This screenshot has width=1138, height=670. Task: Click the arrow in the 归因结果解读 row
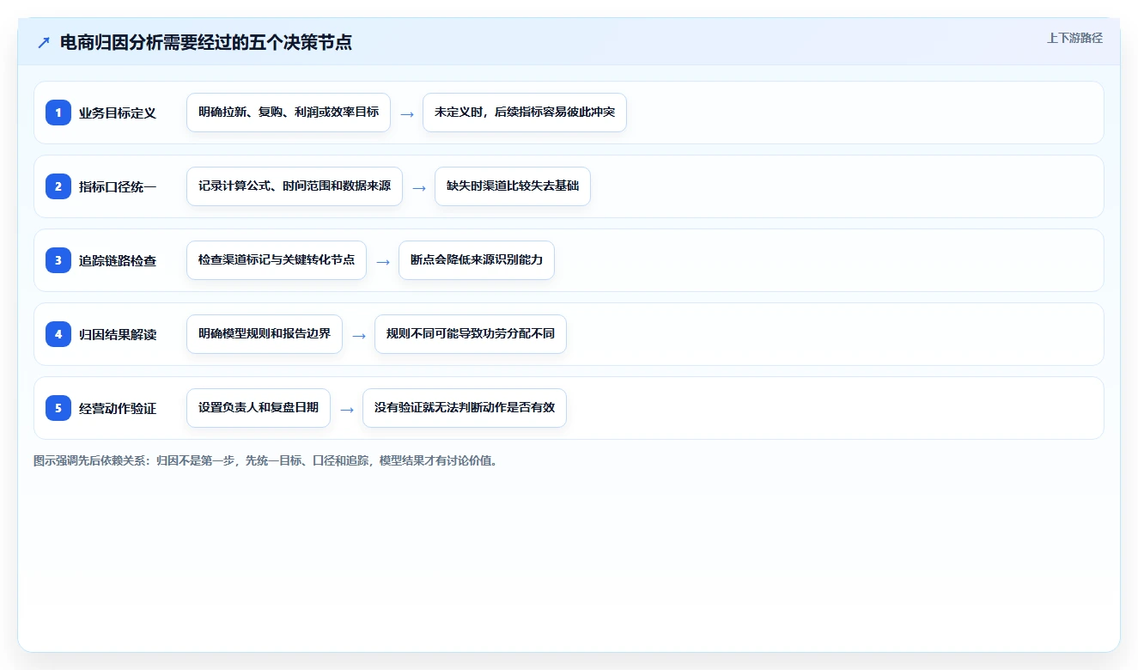(359, 335)
